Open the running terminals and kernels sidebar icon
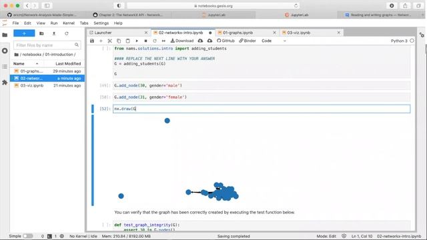The height and width of the screenshot is (240, 427). click(5, 51)
